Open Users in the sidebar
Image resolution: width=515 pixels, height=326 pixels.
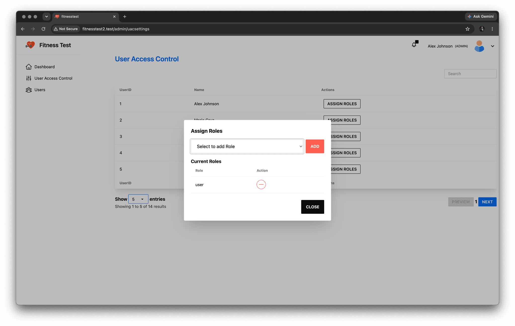tap(40, 90)
